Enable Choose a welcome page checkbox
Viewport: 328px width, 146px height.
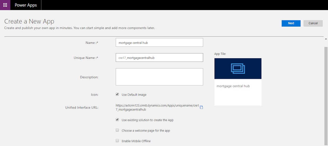(x=117, y=130)
